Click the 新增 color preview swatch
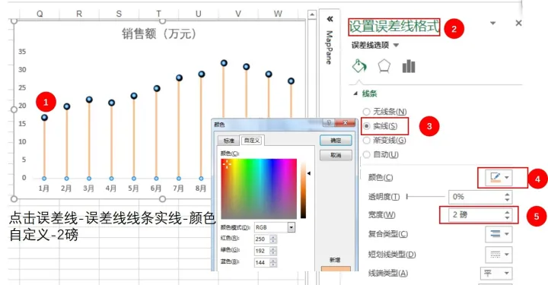 click(336, 269)
